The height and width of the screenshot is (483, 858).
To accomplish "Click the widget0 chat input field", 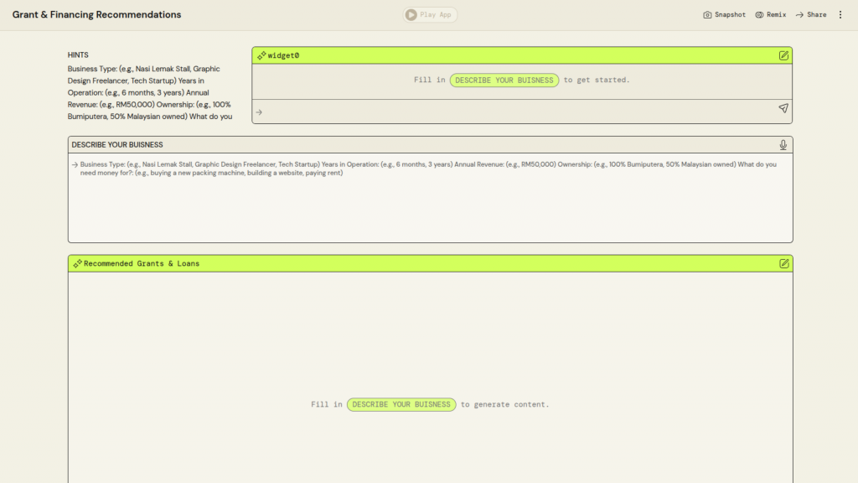I will pos(515,111).
